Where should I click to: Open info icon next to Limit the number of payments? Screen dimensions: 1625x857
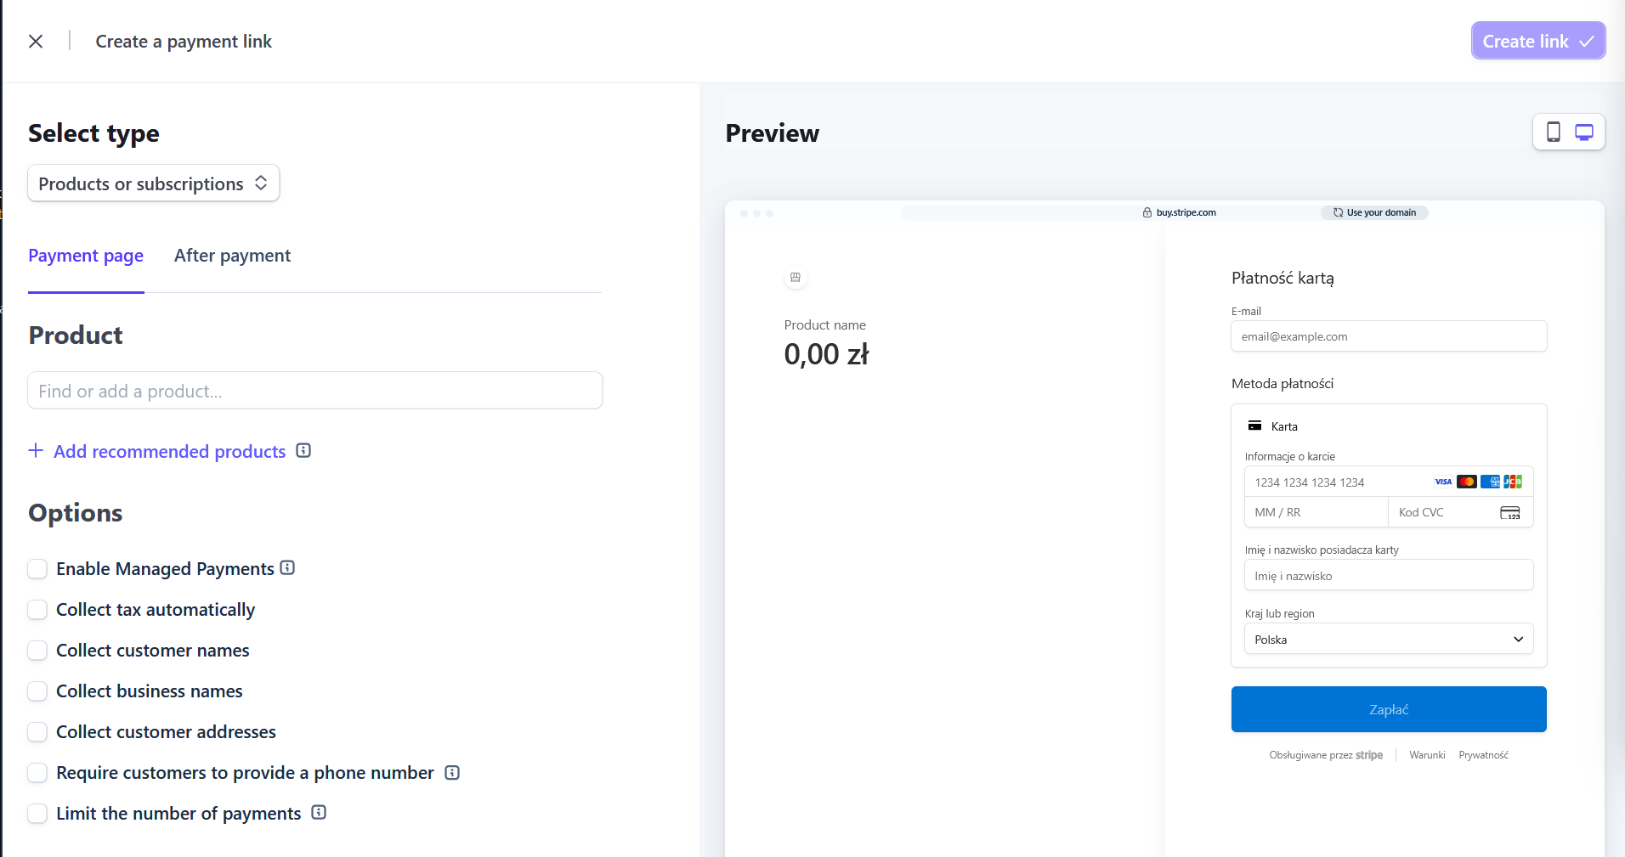pos(319,812)
